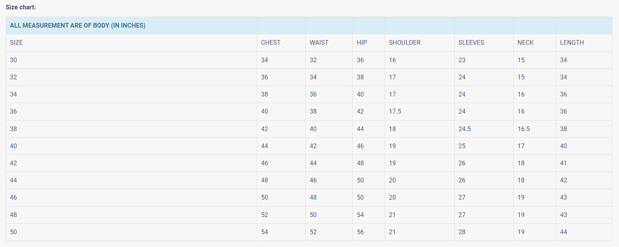The image size is (619, 247).
Task: Select the SIZE header cell
Action: [x=16, y=43]
